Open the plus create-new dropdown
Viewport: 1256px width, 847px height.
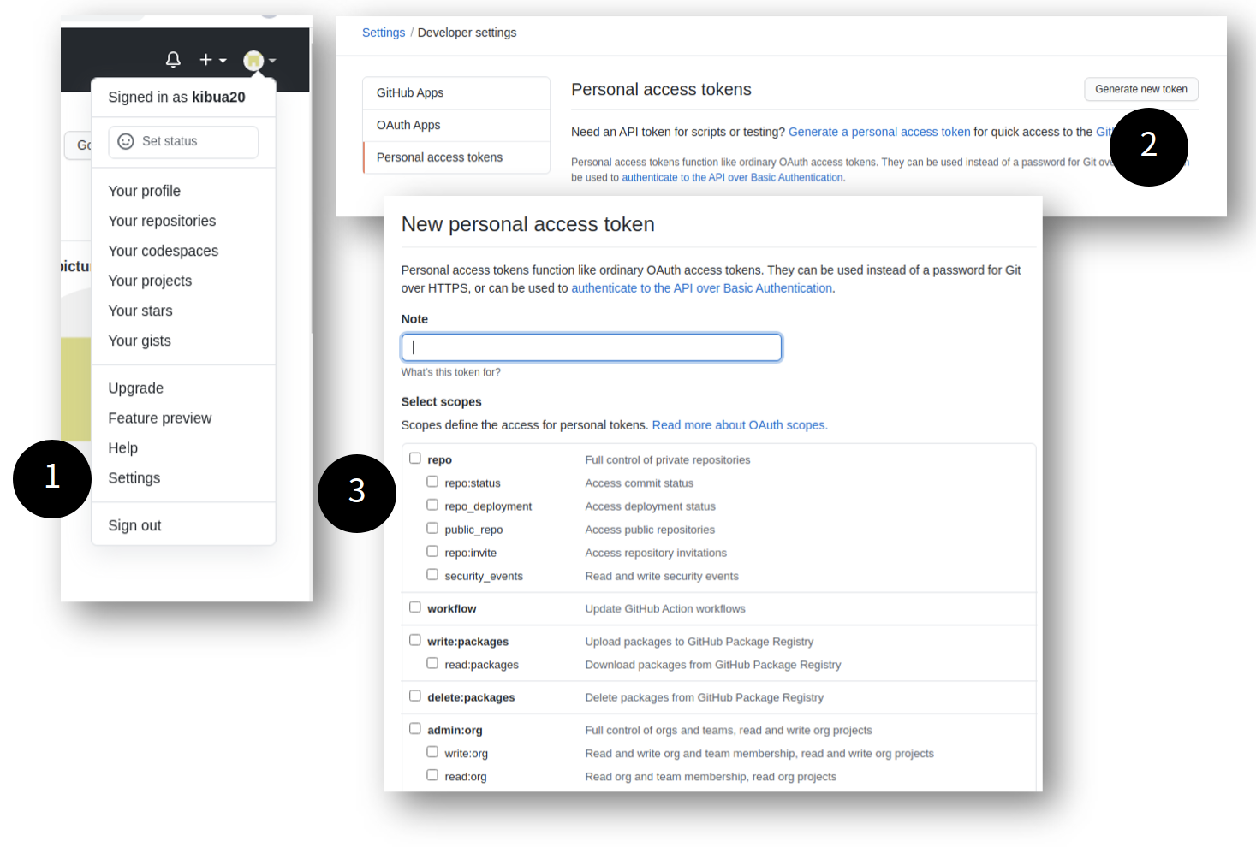tap(212, 60)
